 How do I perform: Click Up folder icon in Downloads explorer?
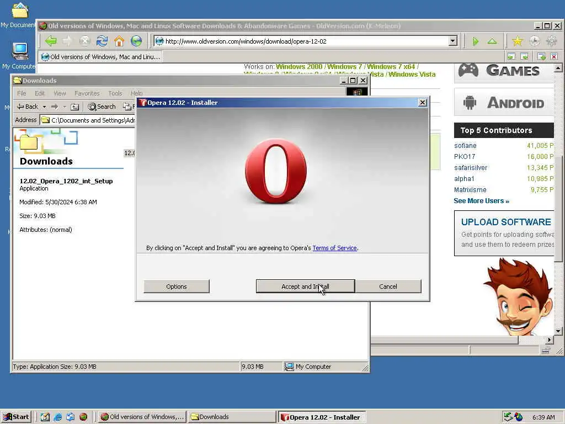click(74, 107)
